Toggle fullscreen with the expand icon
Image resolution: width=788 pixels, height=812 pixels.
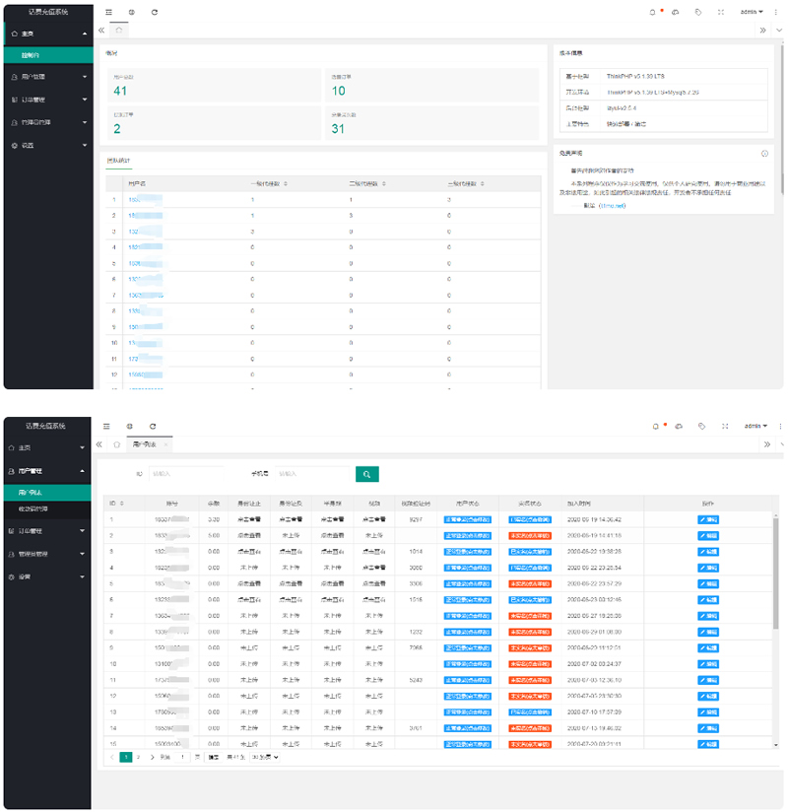(x=721, y=12)
